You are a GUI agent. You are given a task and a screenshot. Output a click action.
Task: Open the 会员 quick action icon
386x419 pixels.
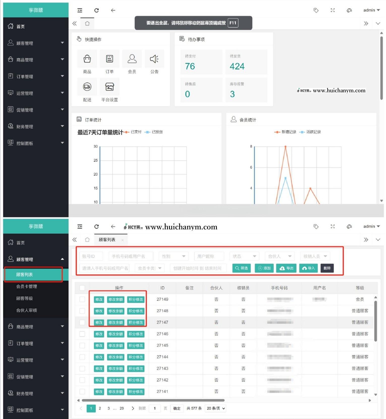(132, 59)
